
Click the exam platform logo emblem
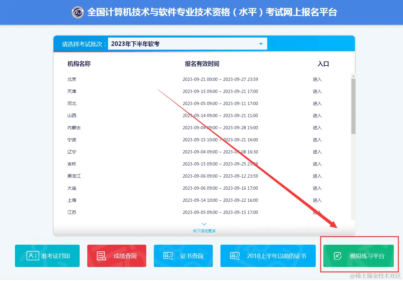[78, 12]
